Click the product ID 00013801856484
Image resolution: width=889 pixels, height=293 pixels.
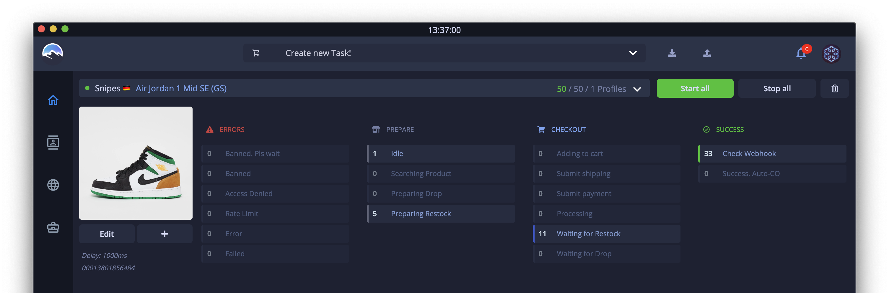pyautogui.click(x=108, y=268)
